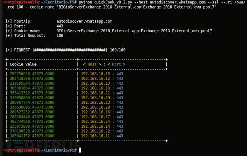Select host IP 192.168.16.20

click(x=95, y=107)
